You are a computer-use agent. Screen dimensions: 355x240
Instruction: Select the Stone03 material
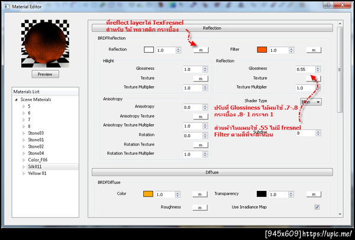(x=35, y=133)
